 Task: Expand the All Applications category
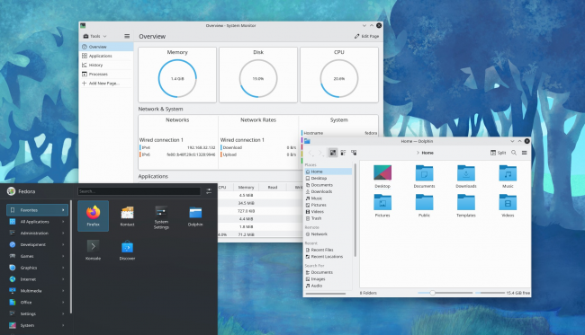click(x=37, y=222)
